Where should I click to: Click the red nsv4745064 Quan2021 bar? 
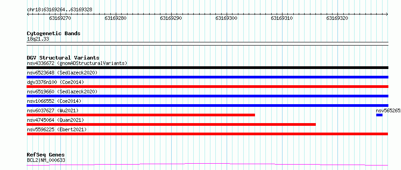click(171, 124)
